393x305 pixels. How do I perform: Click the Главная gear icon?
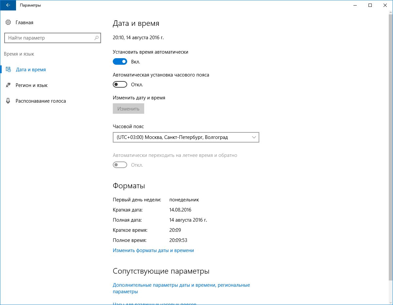tap(8, 23)
